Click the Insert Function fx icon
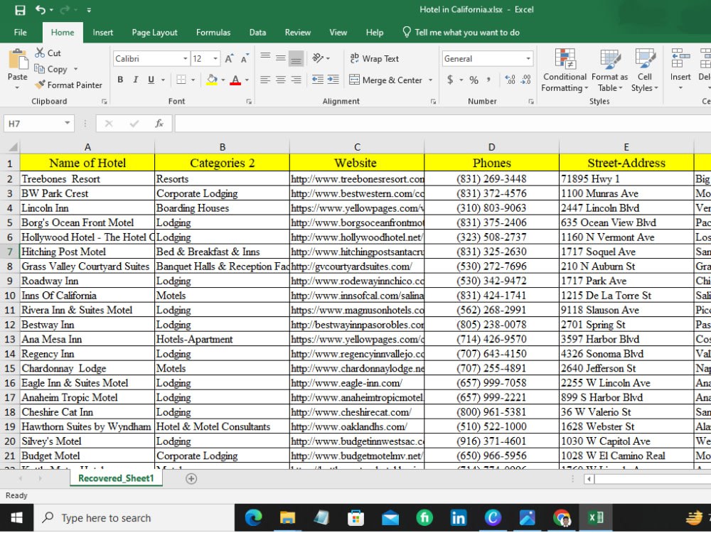Screen dimensions: 711x533 pyautogui.click(x=159, y=123)
